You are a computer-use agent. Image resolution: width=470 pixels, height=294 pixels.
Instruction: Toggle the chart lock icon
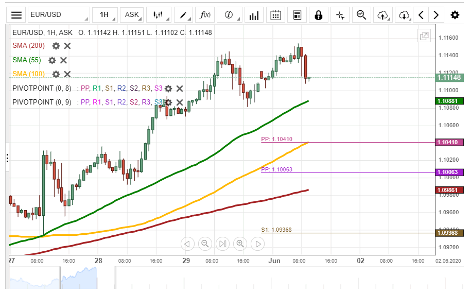tap(318, 15)
